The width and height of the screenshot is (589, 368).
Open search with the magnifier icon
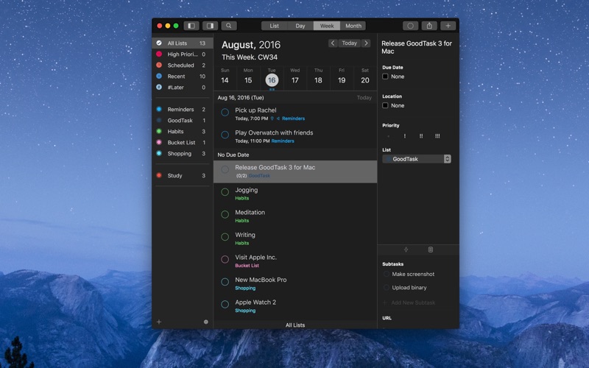229,26
